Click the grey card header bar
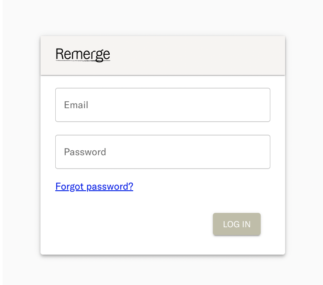323x285 pixels. (196, 56)
